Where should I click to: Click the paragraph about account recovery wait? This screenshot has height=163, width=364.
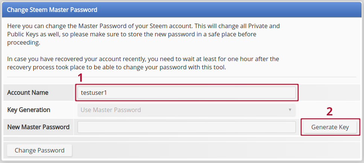(x=143, y=63)
